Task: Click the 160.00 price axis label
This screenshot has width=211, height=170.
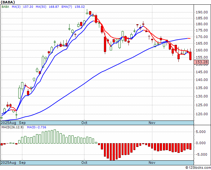Action: coord(202,50)
